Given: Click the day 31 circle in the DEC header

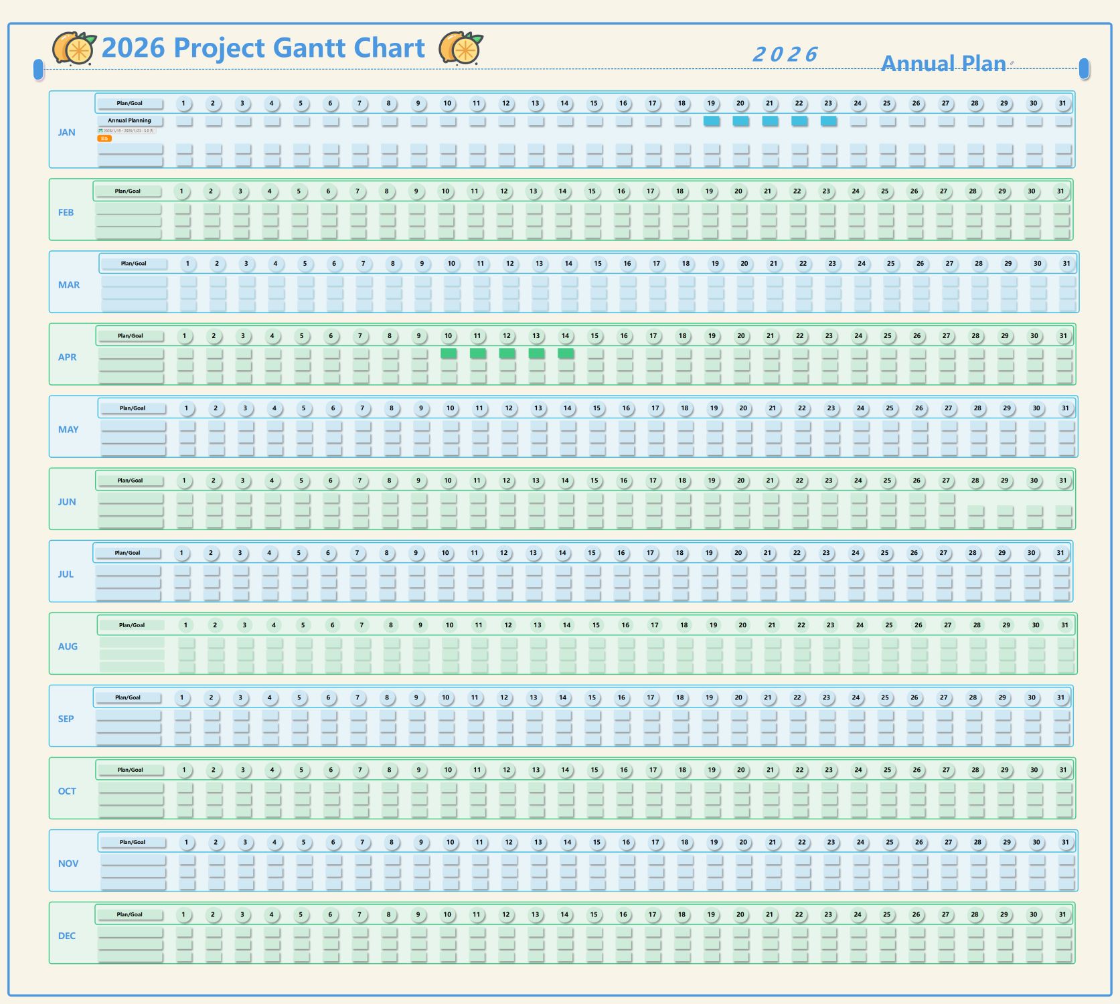Looking at the screenshot, I should point(1062,914).
